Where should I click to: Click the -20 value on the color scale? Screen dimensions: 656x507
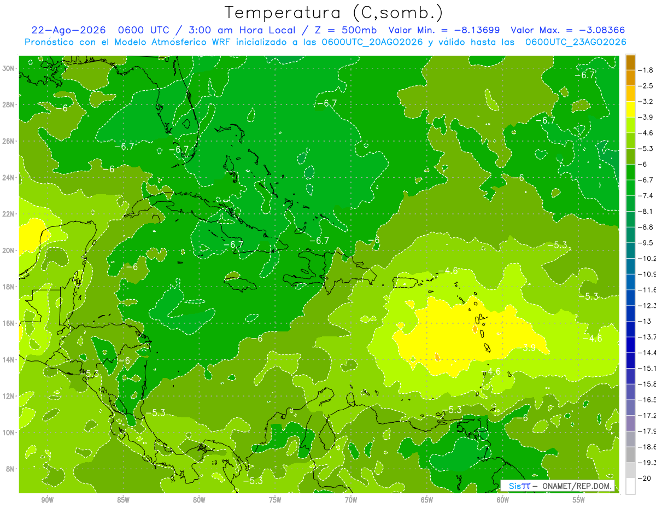(645, 477)
